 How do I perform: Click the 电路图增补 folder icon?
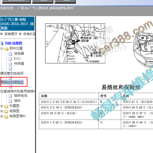[x=6, y=116]
